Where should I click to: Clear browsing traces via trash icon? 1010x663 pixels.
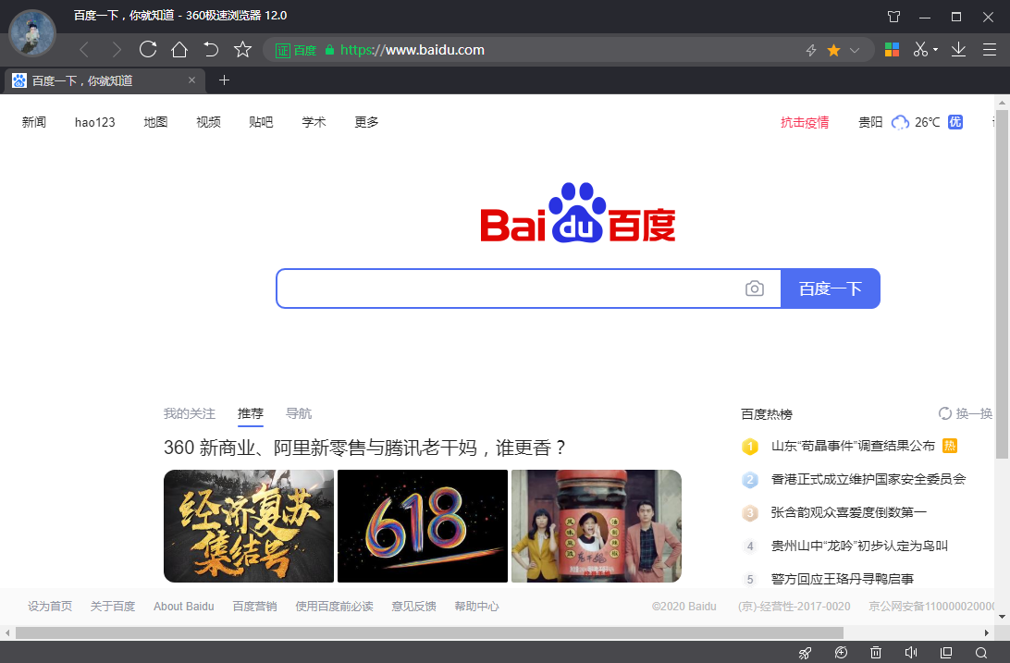[x=875, y=653]
